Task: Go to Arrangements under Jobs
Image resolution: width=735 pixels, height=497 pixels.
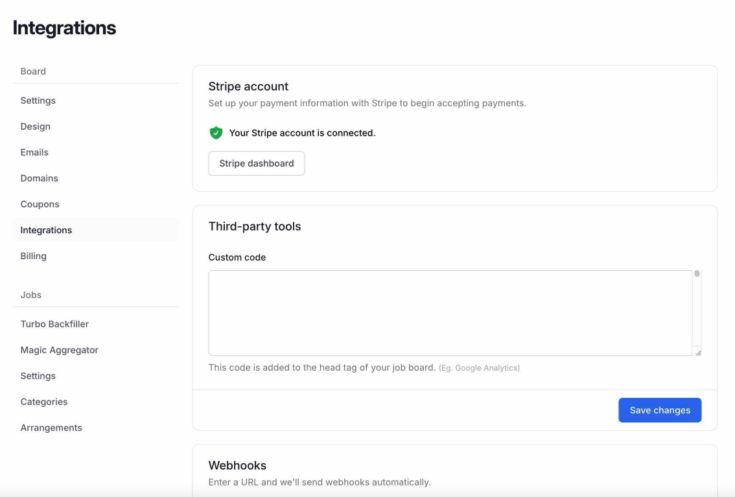Action: tap(51, 427)
